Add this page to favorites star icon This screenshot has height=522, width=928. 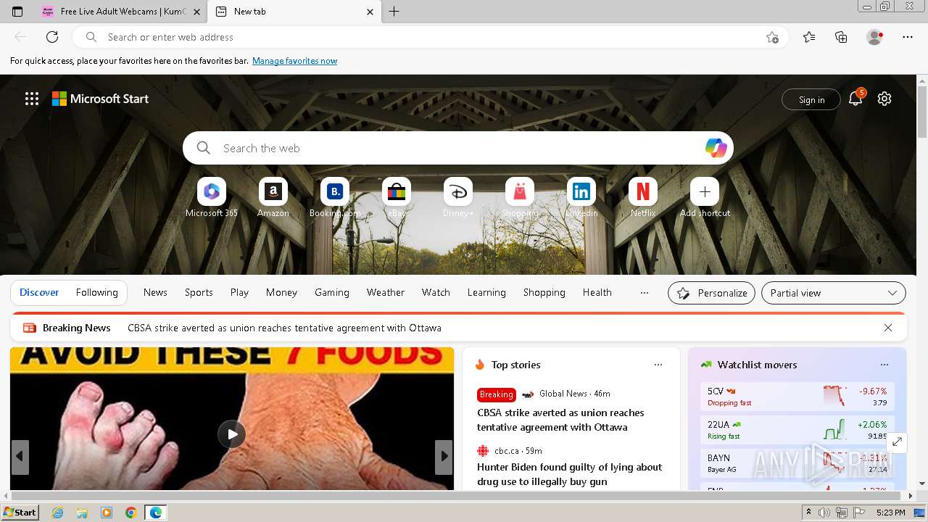(x=772, y=37)
